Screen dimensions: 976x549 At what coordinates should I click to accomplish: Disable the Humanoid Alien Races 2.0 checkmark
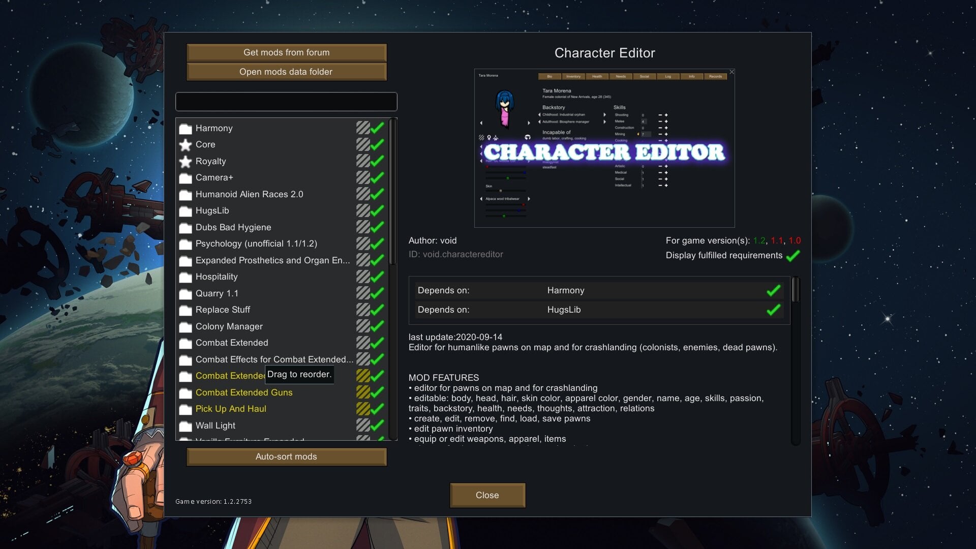click(377, 194)
